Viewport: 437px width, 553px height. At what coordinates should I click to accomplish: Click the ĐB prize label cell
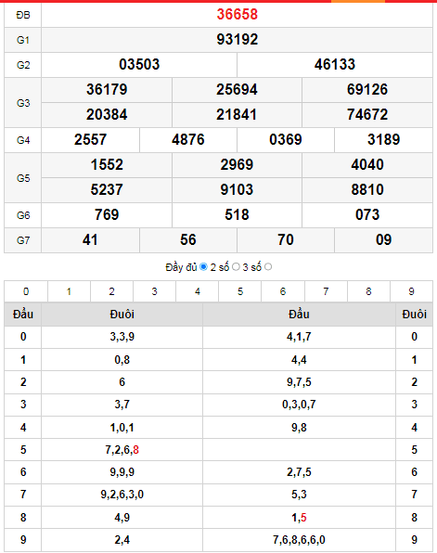(23, 15)
